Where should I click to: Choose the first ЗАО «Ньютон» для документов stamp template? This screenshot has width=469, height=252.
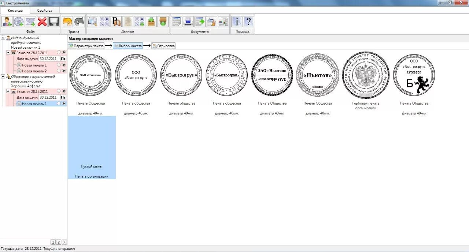click(x=91, y=75)
